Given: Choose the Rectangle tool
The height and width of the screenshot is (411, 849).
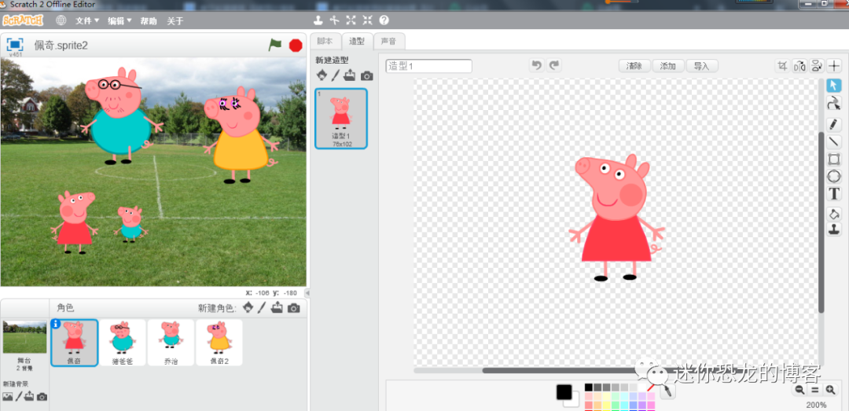Looking at the screenshot, I should click(x=834, y=160).
